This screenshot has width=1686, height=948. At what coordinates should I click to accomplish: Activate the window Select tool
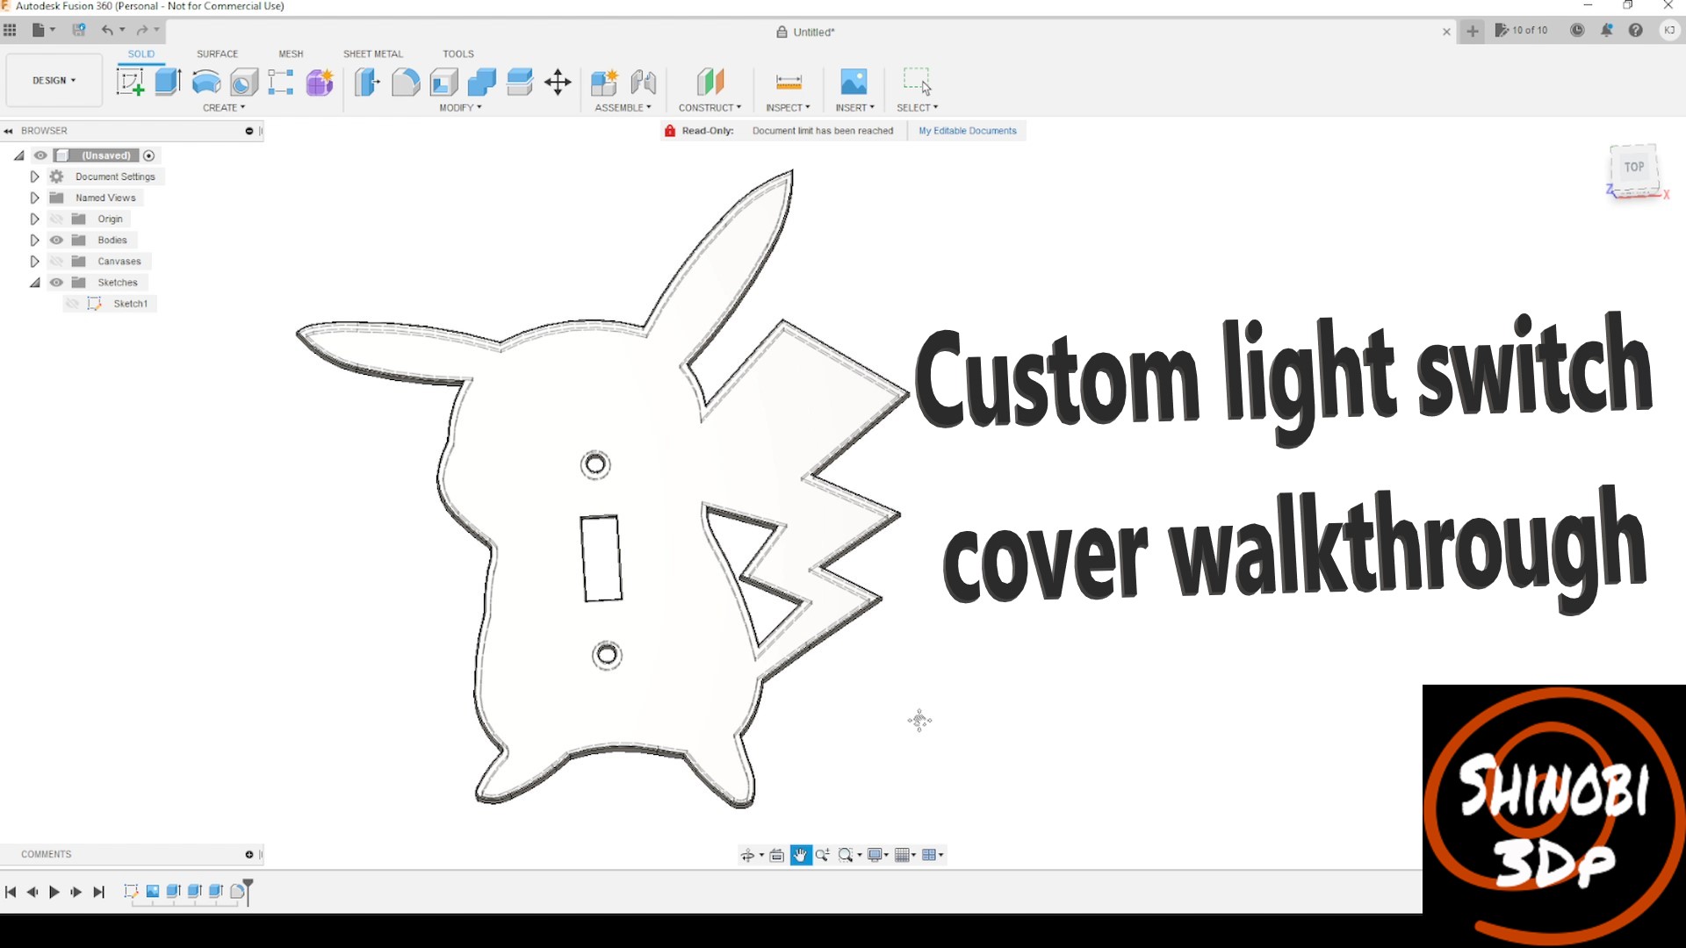click(x=918, y=83)
